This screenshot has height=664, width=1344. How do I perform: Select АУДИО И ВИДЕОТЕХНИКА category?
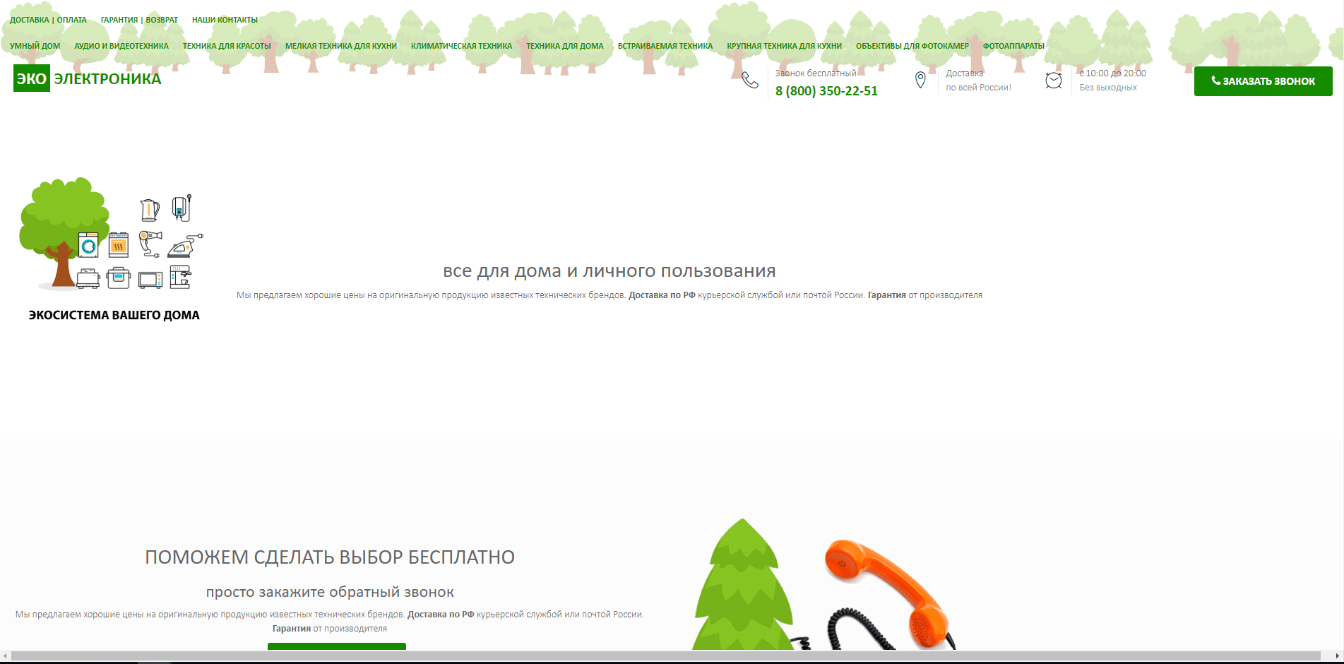[121, 46]
